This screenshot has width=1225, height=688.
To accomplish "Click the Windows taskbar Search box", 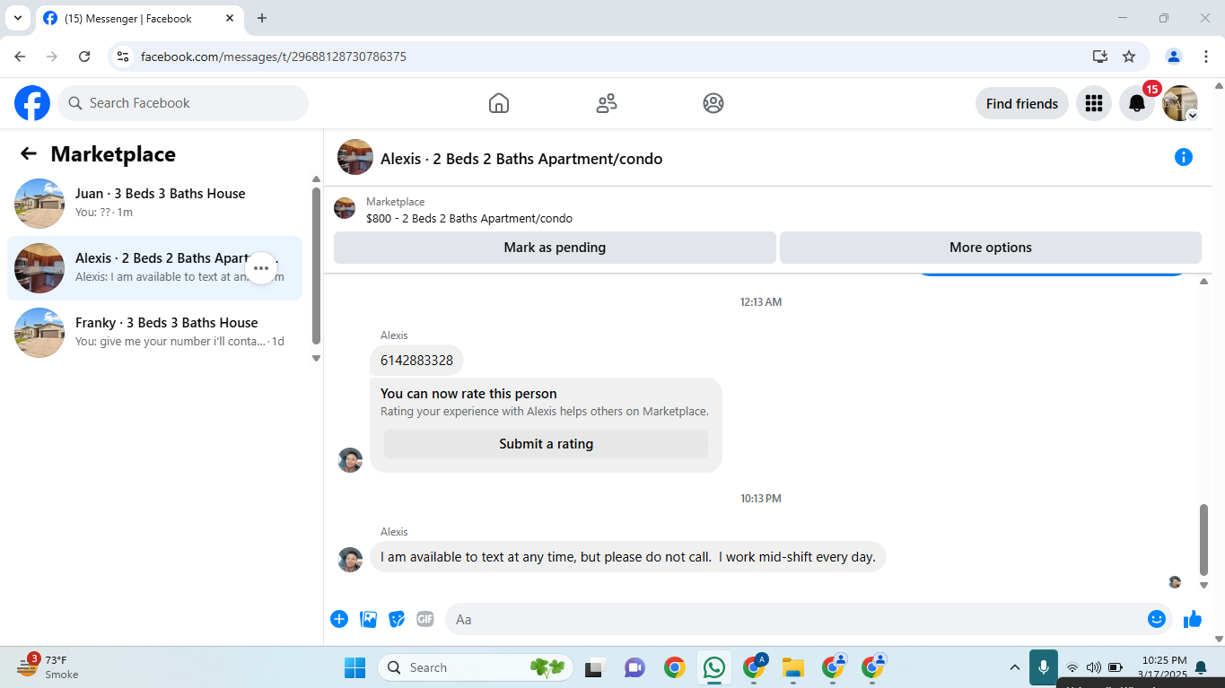I will click(476, 667).
